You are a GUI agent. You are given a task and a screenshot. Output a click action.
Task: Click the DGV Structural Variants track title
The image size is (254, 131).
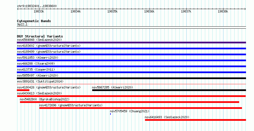(40, 36)
